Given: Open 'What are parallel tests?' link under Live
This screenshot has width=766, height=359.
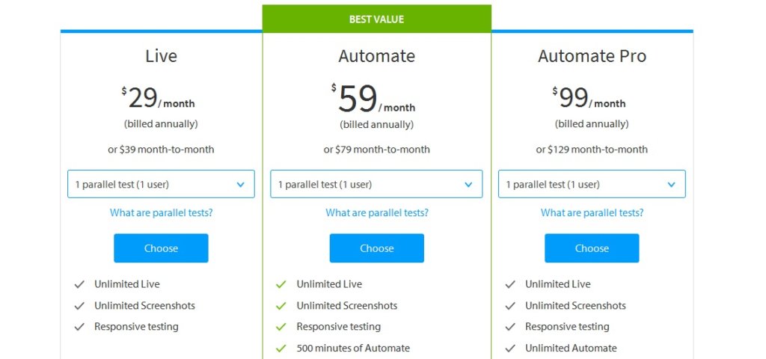Looking at the screenshot, I should point(161,213).
